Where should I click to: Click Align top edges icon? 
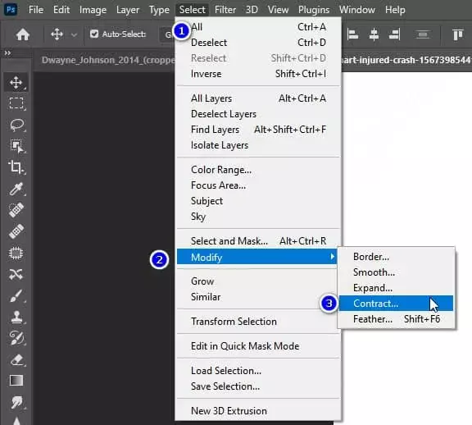click(457, 34)
